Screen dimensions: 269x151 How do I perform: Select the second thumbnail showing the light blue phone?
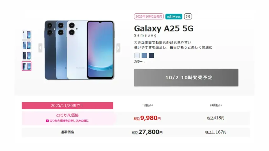coord(27,45)
